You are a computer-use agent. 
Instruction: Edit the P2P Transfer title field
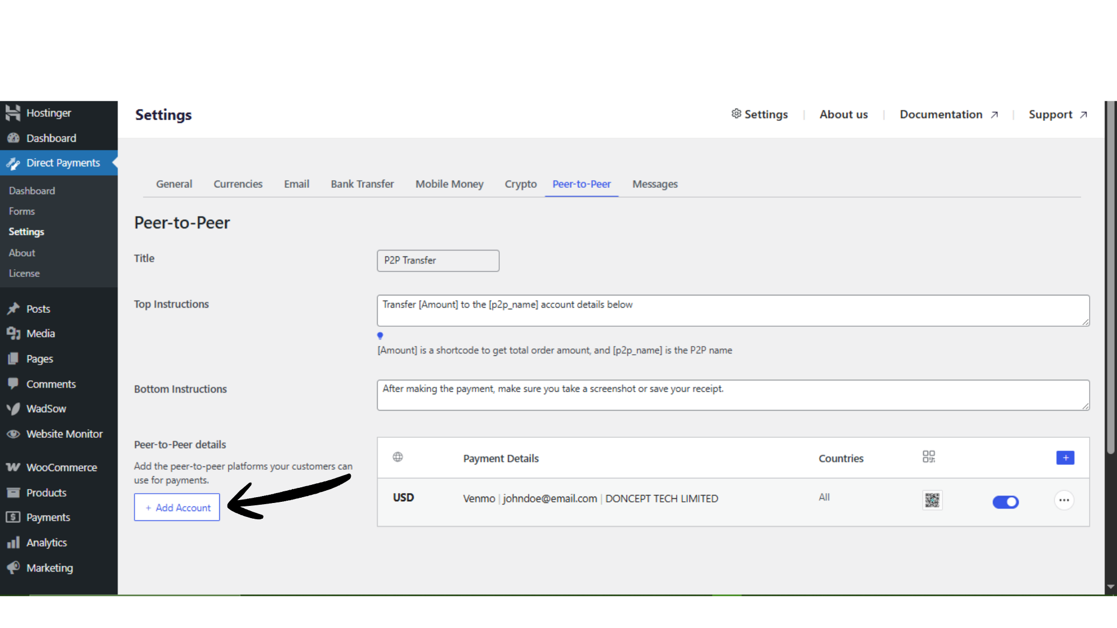tap(437, 261)
